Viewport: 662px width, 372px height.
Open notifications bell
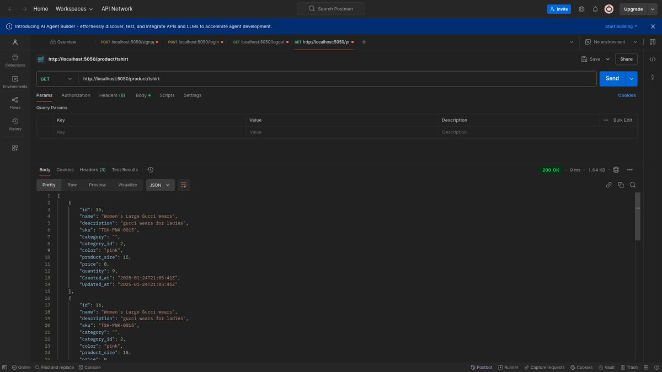click(x=595, y=9)
